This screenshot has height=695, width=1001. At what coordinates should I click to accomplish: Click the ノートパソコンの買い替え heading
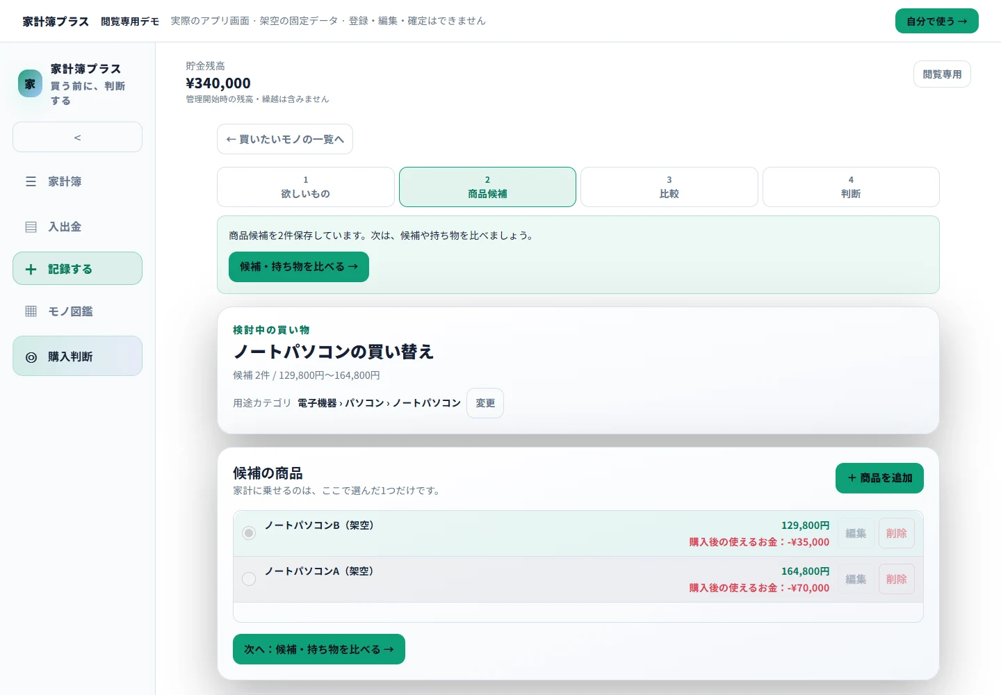(x=333, y=352)
